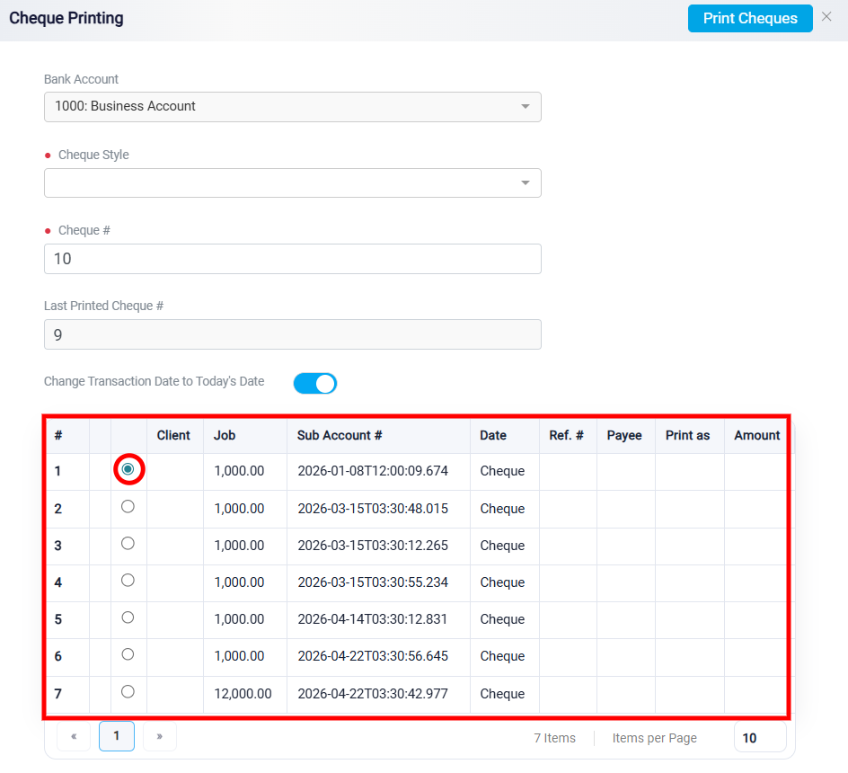Sort by Client column header
This screenshot has width=848, height=773.
coord(173,435)
